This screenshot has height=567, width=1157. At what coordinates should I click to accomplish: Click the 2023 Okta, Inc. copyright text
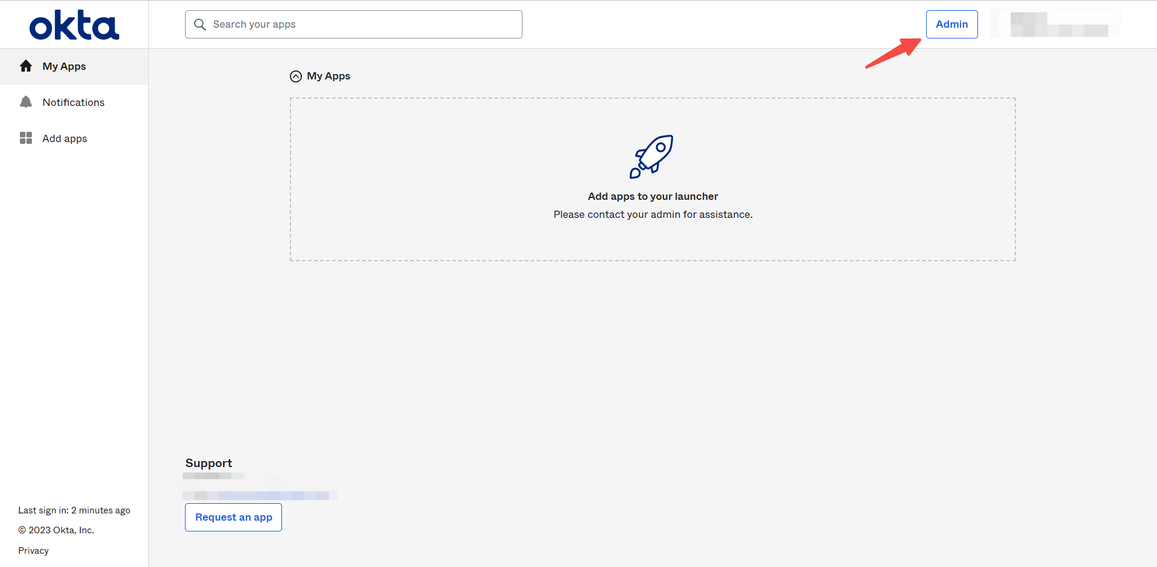coord(56,530)
